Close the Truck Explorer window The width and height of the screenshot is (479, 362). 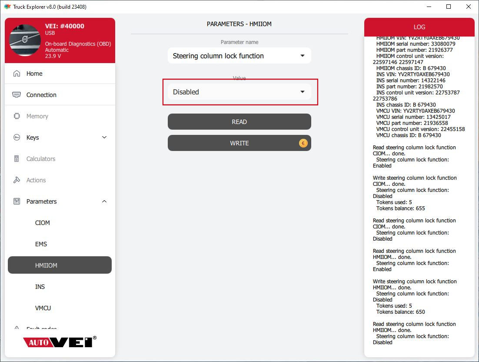[468, 7]
